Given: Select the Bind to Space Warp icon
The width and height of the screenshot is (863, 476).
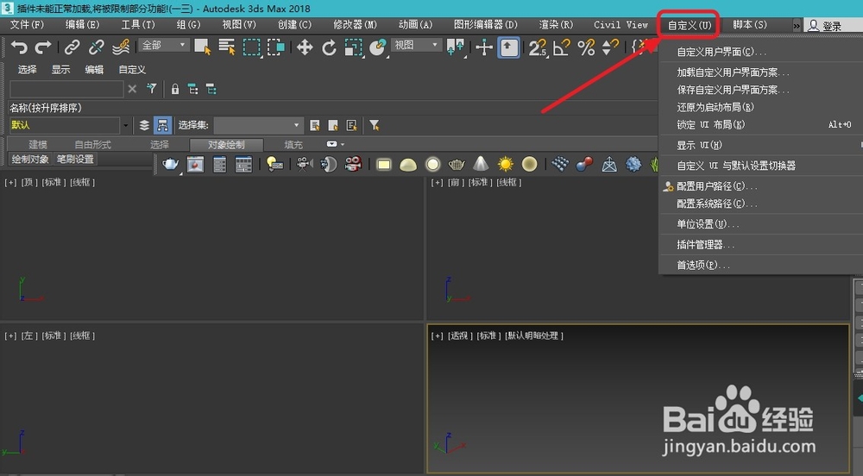Looking at the screenshot, I should click(121, 47).
